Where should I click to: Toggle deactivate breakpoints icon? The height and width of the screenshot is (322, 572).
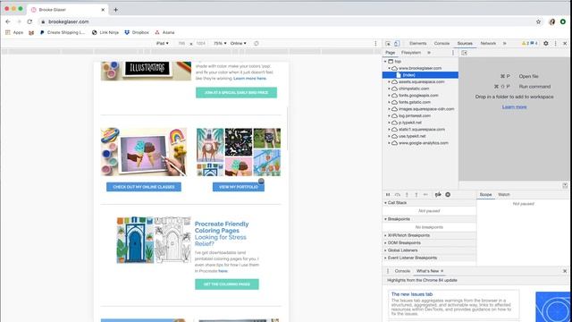click(x=438, y=195)
